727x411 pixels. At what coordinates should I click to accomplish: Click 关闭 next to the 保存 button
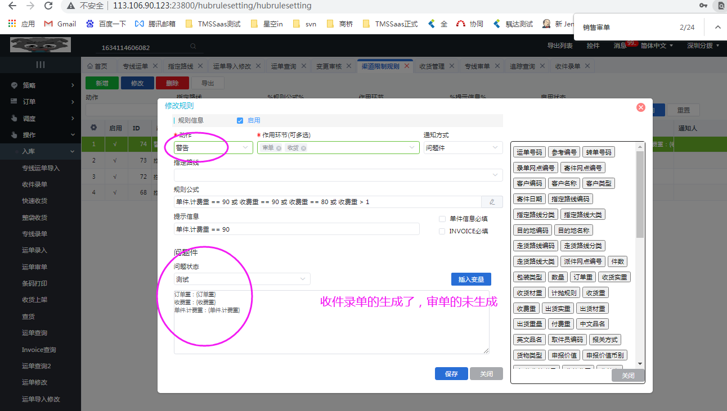click(x=486, y=374)
